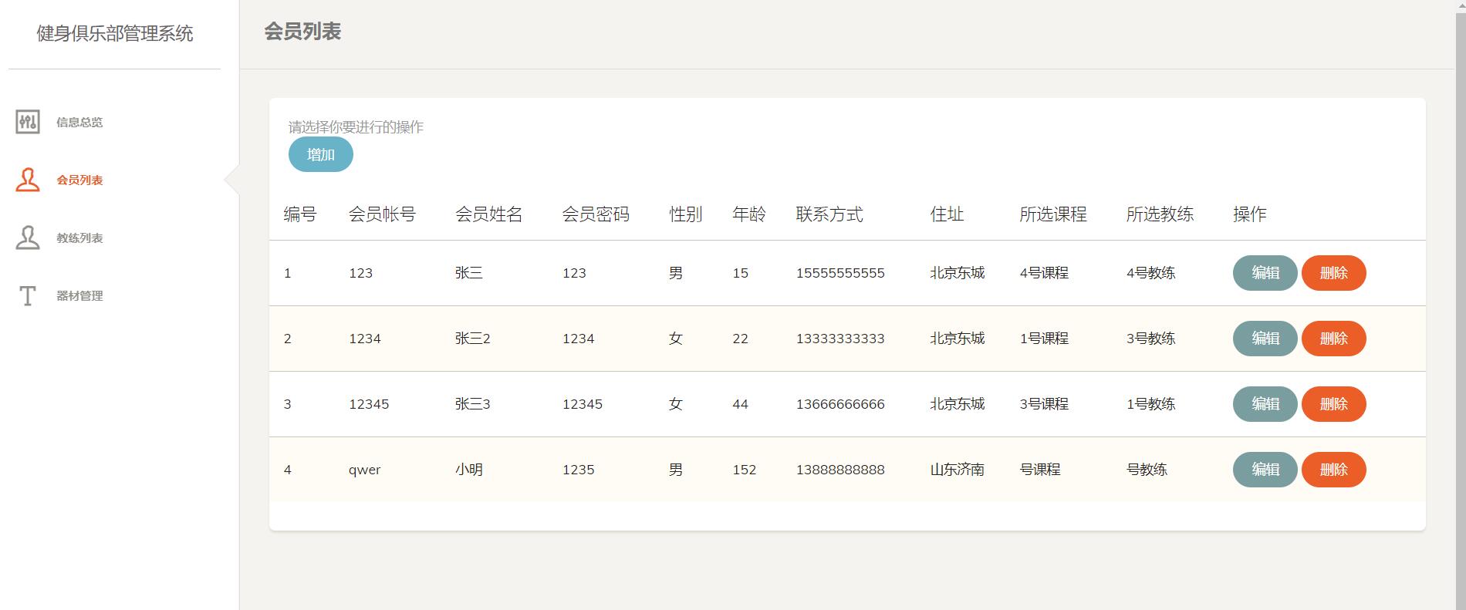Viewport: 1466px width, 610px height.
Task: Click 编辑 for member 小明
Action: (1265, 470)
